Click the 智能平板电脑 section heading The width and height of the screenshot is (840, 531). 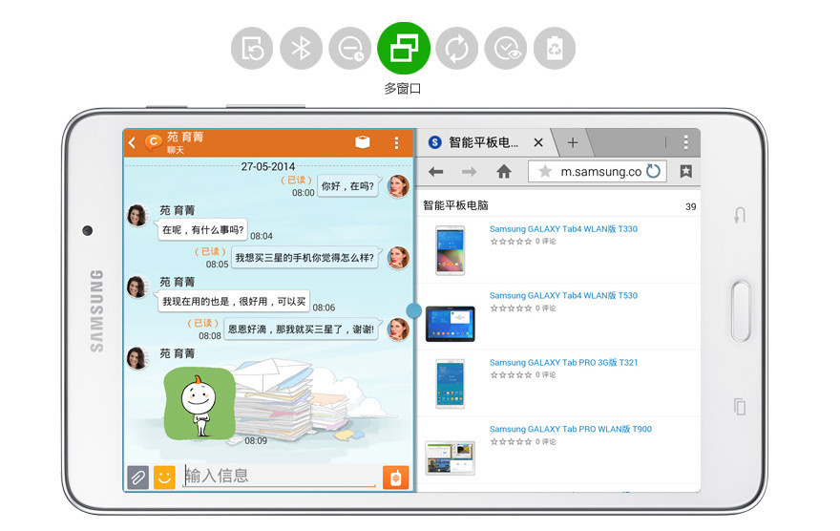click(x=456, y=205)
